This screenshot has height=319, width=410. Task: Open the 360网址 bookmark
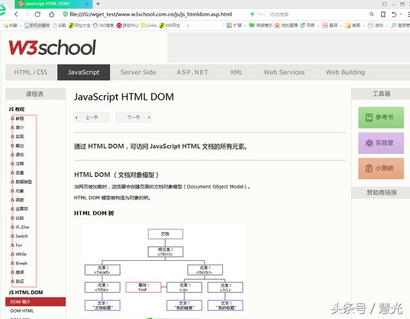pyautogui.click(x=170, y=26)
